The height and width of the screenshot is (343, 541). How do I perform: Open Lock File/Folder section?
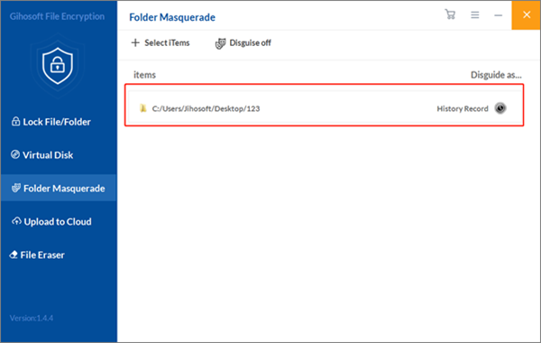coord(51,122)
